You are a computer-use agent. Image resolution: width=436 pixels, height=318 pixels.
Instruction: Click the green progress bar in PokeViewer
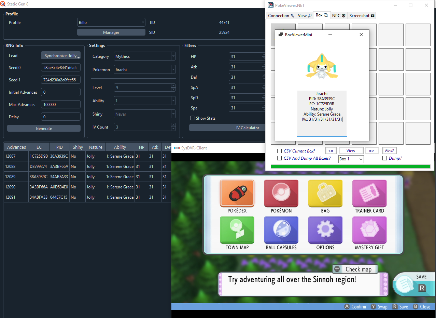click(350, 167)
